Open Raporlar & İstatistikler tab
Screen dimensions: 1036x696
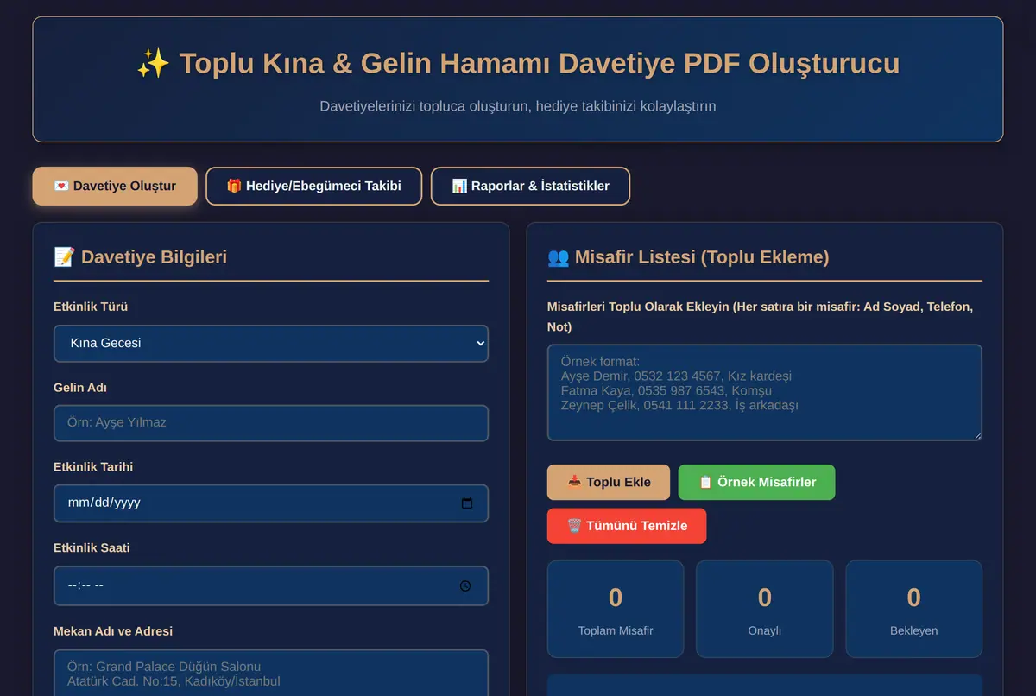pos(530,186)
